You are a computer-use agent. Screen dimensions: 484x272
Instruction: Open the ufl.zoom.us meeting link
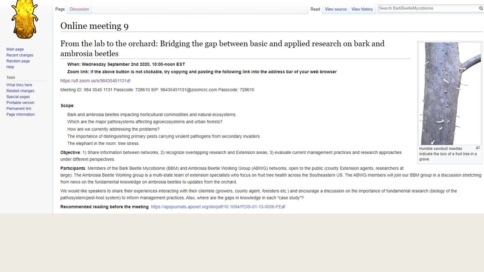pos(94,81)
